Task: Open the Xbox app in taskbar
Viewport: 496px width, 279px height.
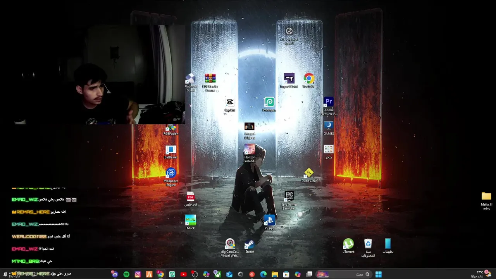Action: coord(218,274)
